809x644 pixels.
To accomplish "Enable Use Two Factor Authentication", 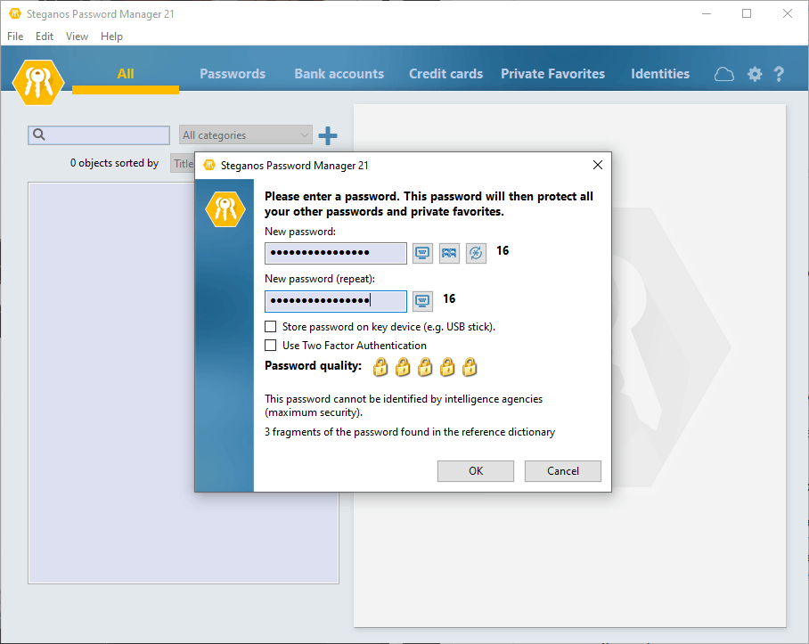I will [270, 345].
